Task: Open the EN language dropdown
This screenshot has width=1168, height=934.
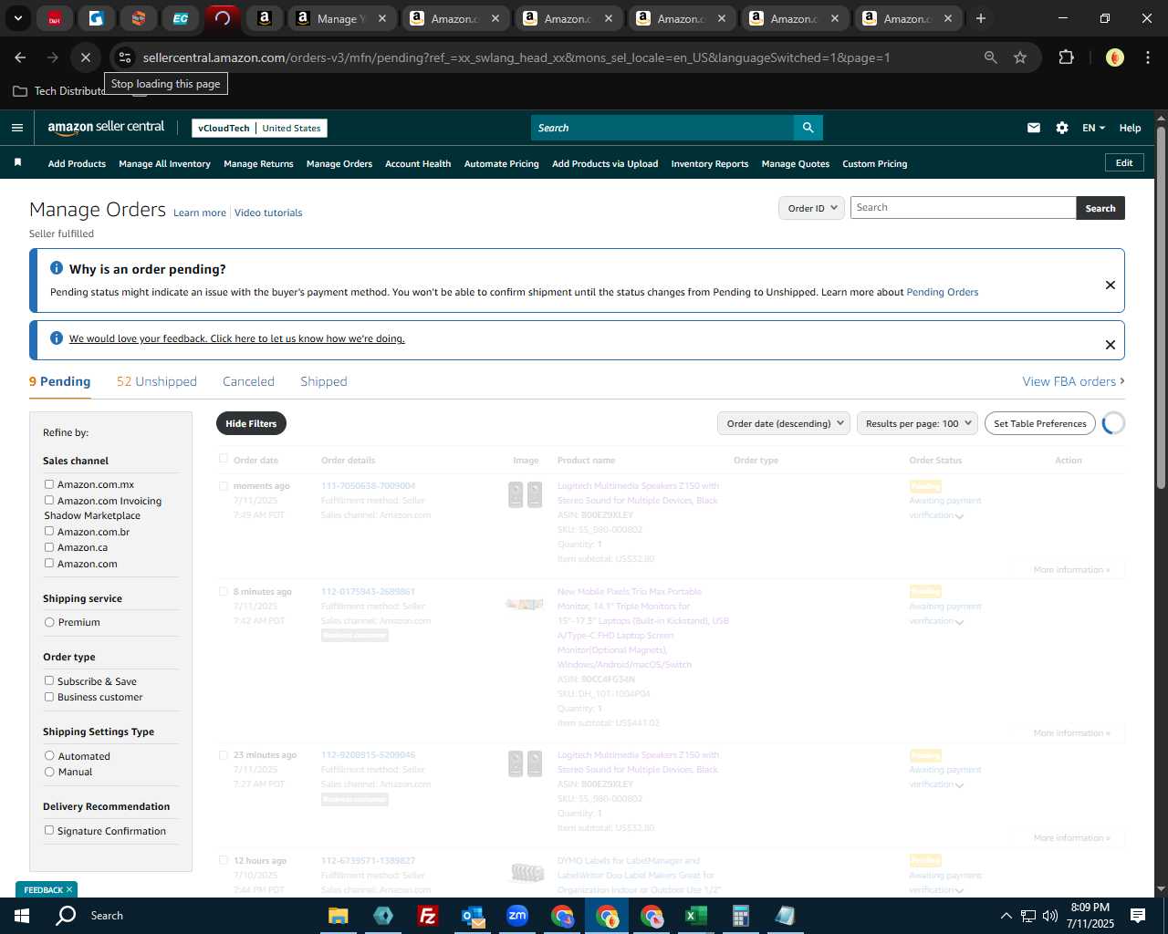Action: point(1093,128)
